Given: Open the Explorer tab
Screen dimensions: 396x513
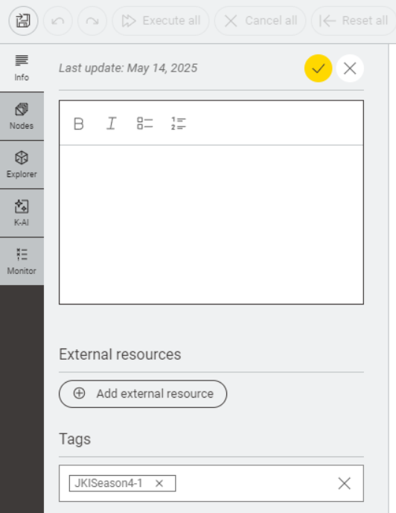Looking at the screenshot, I should pyautogui.click(x=22, y=165).
